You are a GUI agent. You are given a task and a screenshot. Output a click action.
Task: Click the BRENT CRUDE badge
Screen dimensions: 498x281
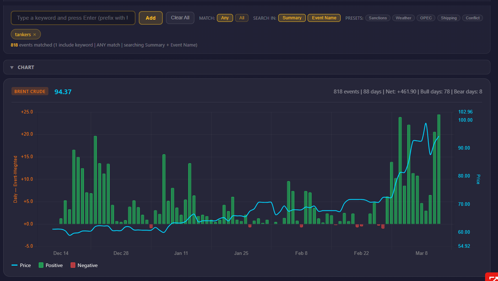tap(30, 92)
